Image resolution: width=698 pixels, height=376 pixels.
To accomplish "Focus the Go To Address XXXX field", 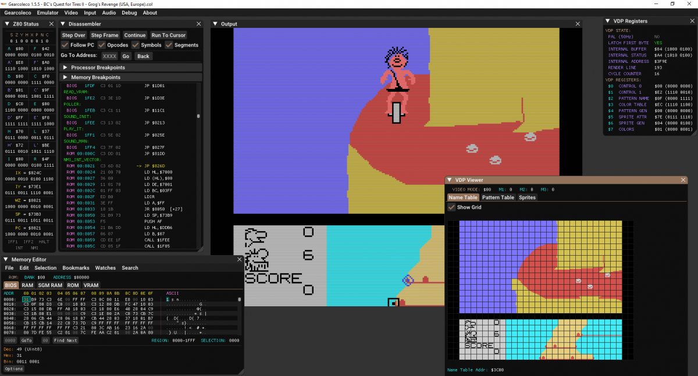I will [x=109, y=56].
